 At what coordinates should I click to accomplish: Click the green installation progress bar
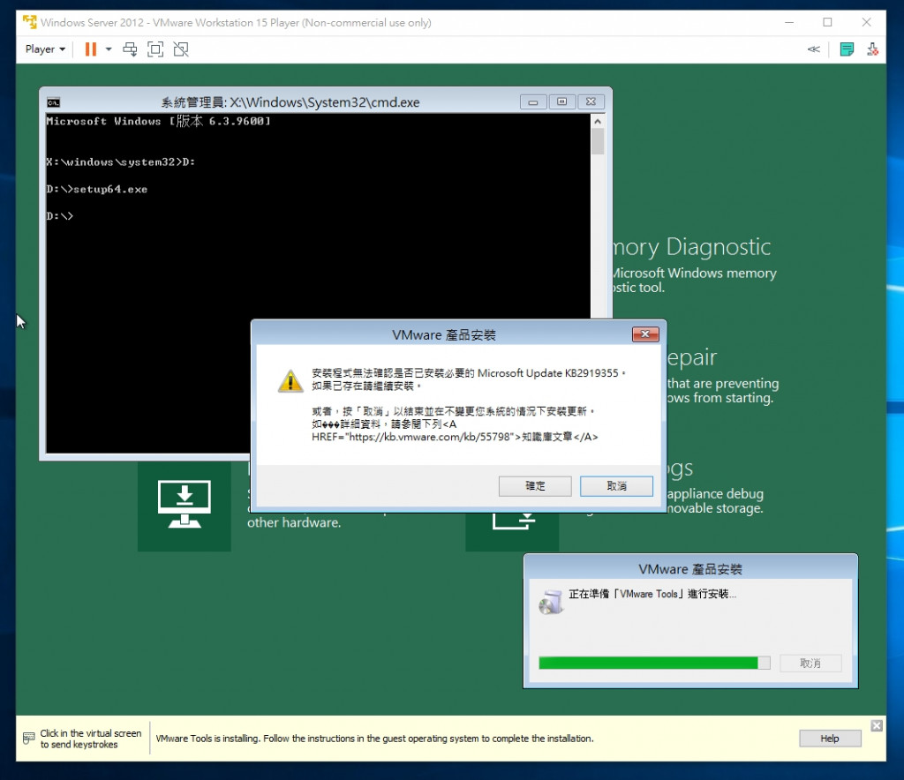[654, 663]
